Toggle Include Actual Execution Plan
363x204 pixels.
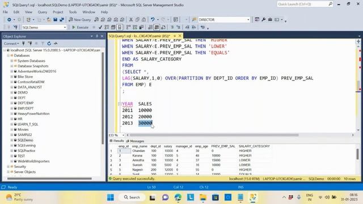coord(129,27)
